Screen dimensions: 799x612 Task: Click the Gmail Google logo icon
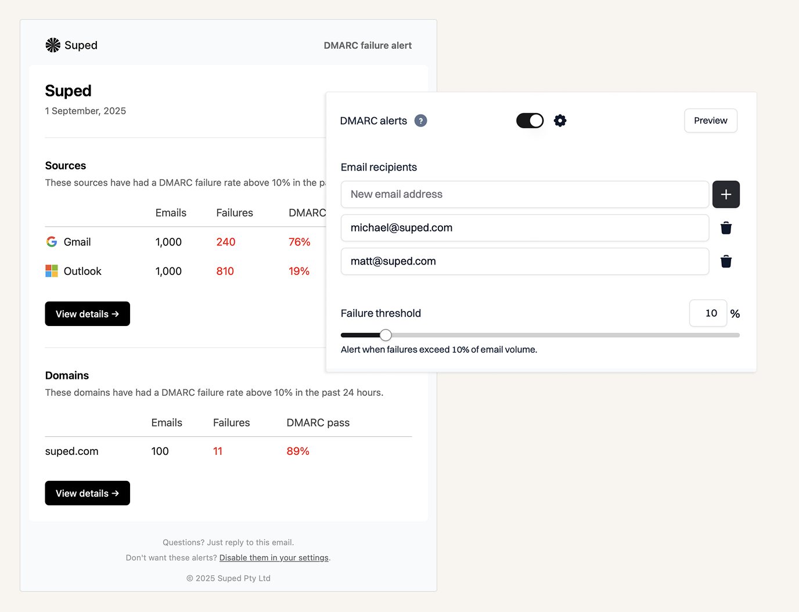point(52,242)
